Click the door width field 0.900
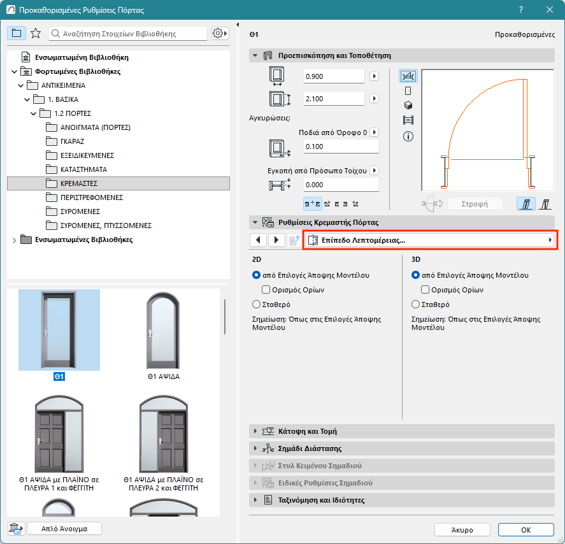This screenshot has width=565, height=544. [334, 76]
